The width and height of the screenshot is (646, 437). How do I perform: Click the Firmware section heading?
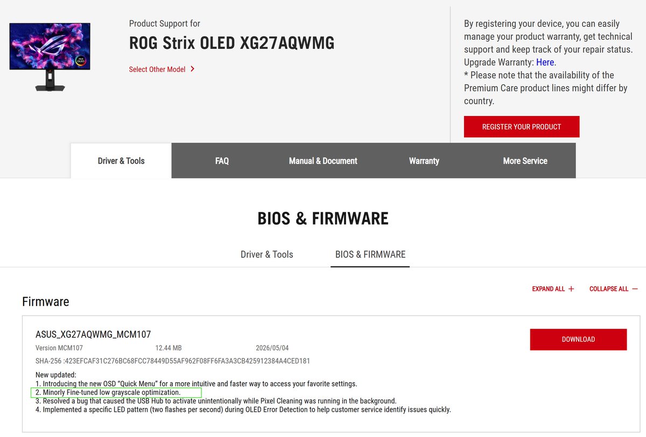click(46, 302)
